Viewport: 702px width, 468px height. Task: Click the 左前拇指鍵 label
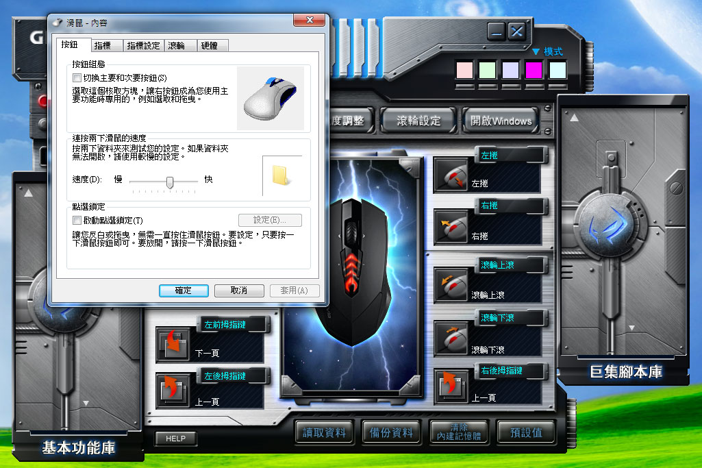coord(225,325)
